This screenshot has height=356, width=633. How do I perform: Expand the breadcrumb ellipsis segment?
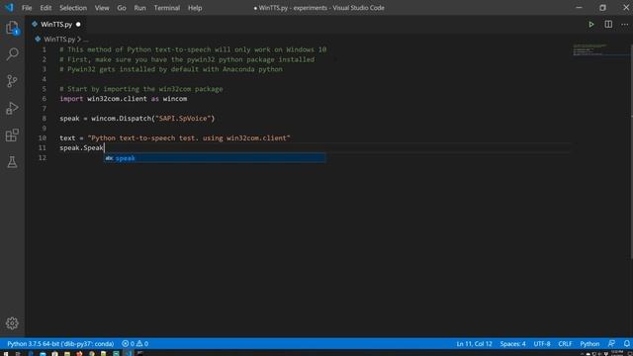pos(86,40)
